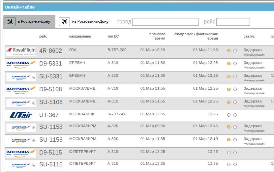Open flight number UT-367
Image resolution: width=274 pixels, height=172 pixels.
(49, 115)
